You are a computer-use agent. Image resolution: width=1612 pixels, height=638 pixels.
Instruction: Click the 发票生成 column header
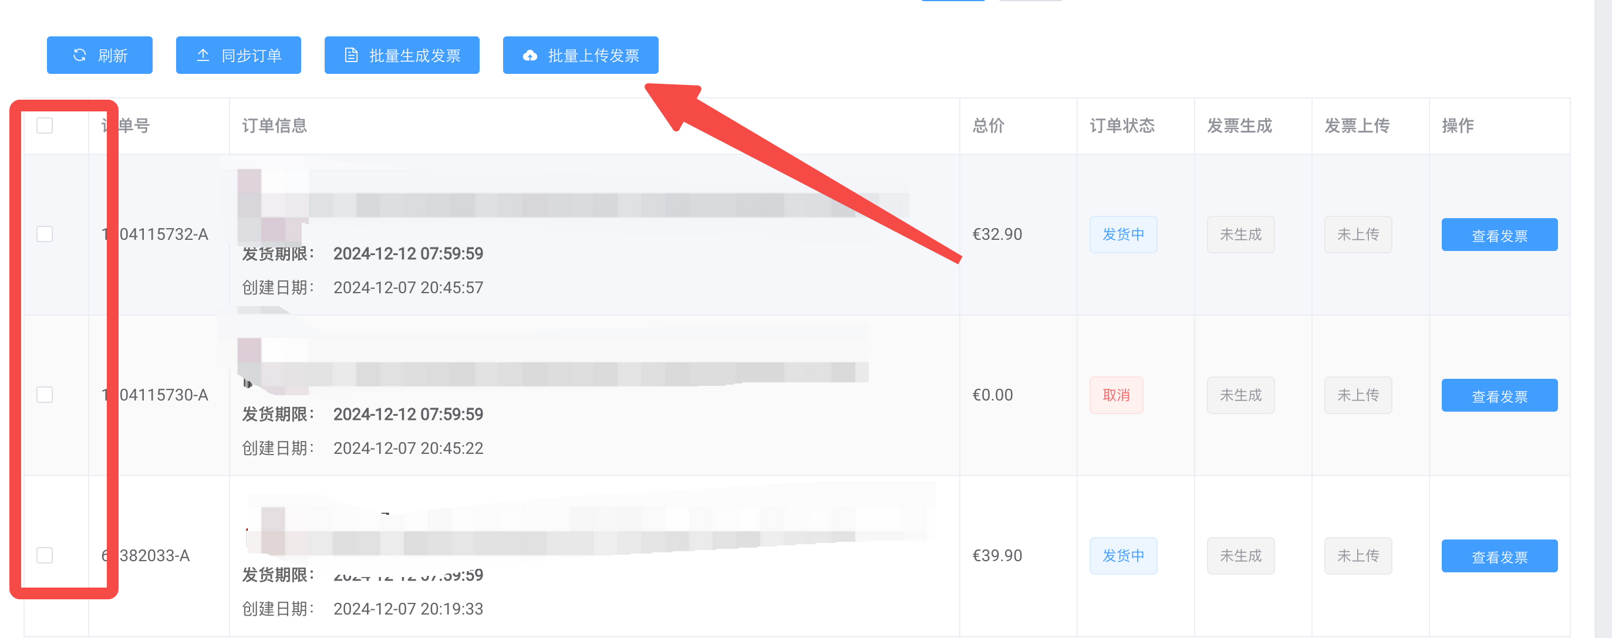1239,125
